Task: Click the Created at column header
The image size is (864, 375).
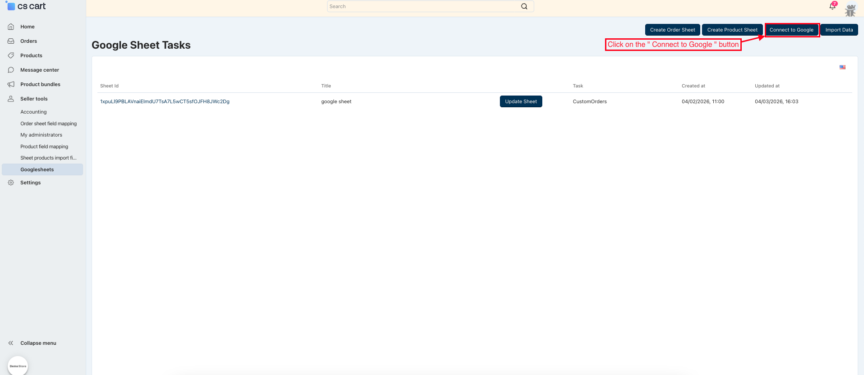Action: click(693, 86)
